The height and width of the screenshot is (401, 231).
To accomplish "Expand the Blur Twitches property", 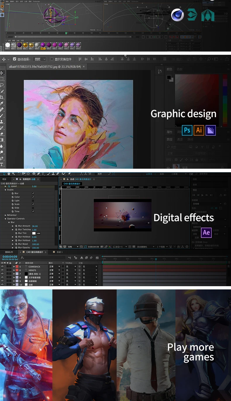I will click(x=13, y=229).
